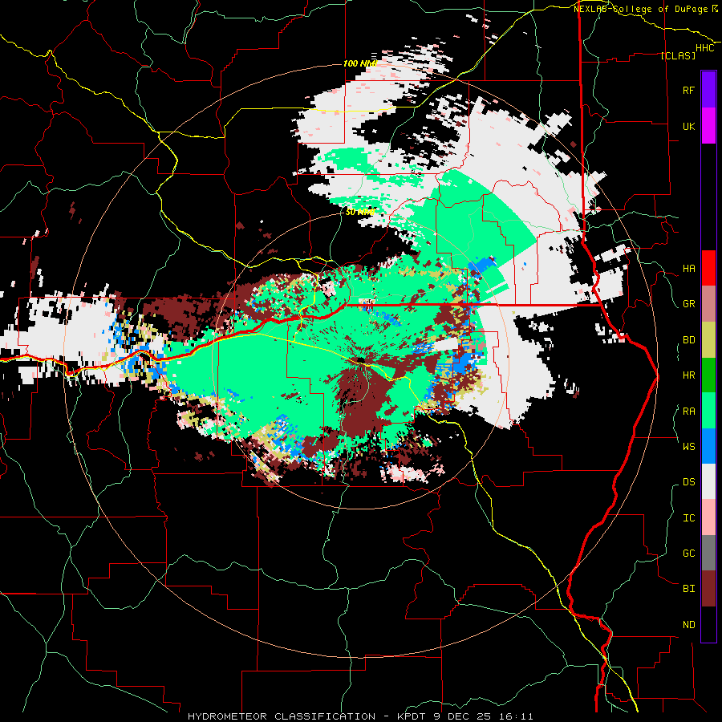Click the IC legend label
This screenshot has width=722, height=722.
(x=688, y=518)
